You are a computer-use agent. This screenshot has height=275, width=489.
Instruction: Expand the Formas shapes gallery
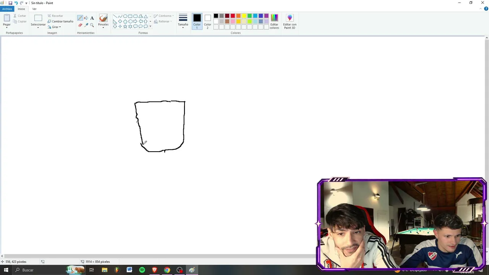click(150, 26)
